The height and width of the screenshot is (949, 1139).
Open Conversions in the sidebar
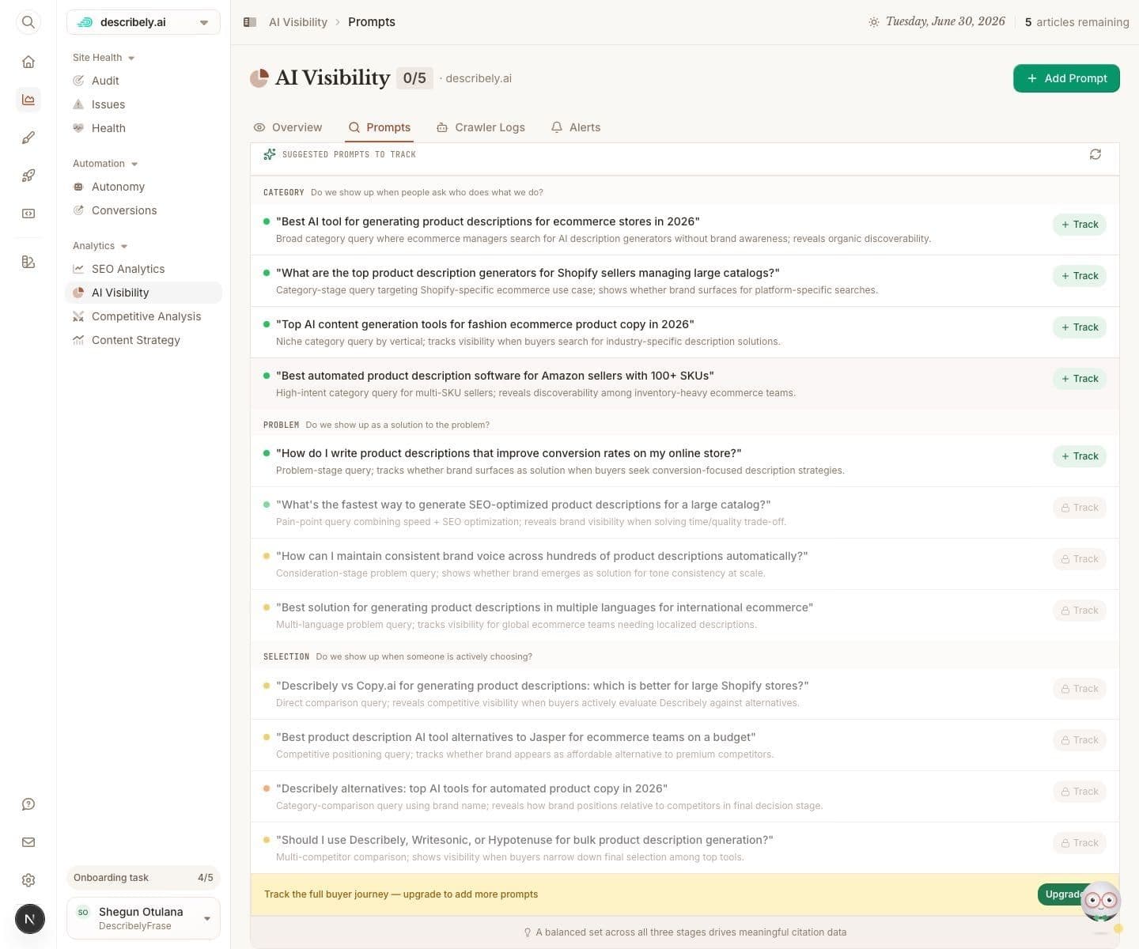[x=143, y=210]
